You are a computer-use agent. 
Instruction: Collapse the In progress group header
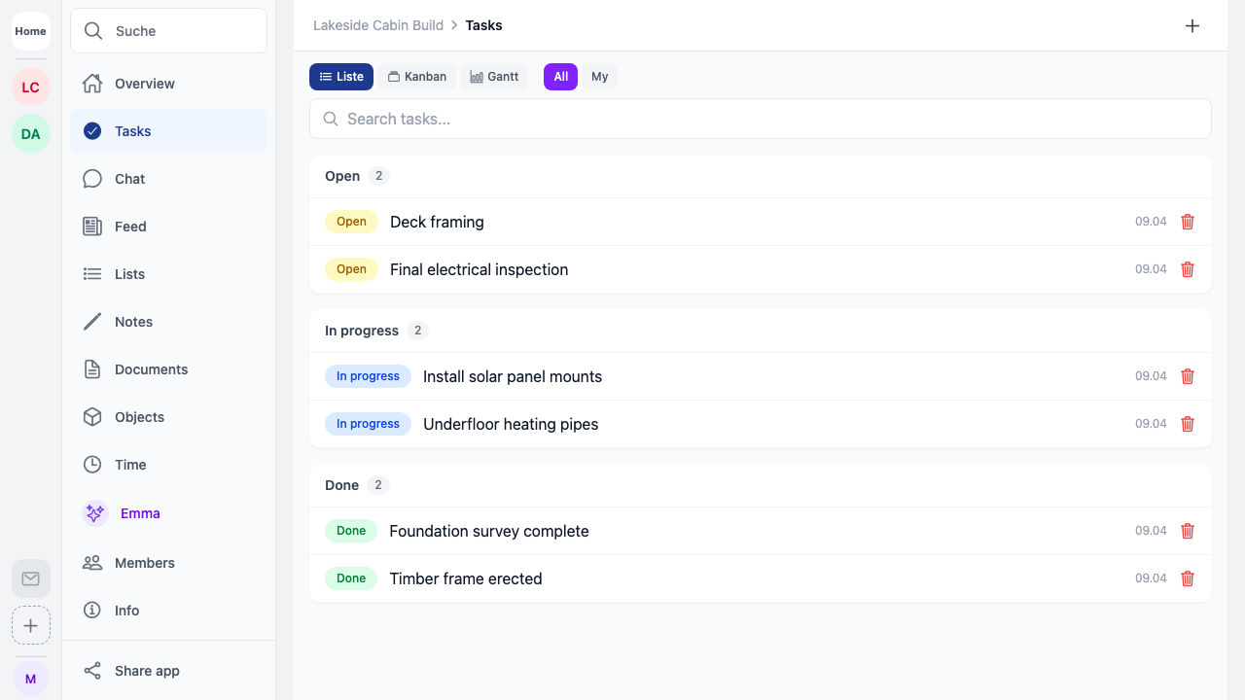(362, 331)
